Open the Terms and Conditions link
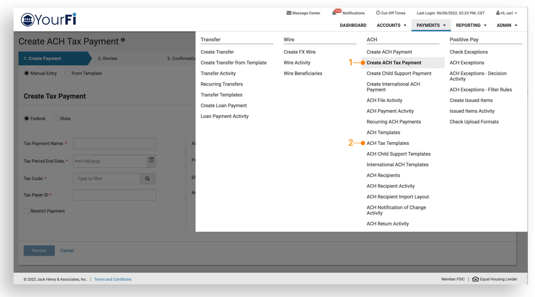 [x=112, y=279]
